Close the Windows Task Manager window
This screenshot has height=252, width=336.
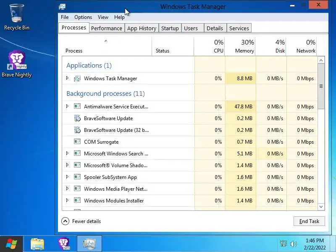(318, 5)
